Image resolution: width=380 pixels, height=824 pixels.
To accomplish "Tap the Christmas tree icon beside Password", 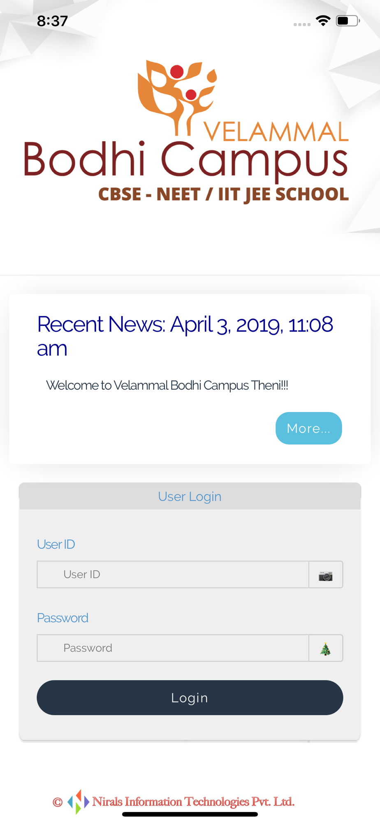I will (326, 648).
